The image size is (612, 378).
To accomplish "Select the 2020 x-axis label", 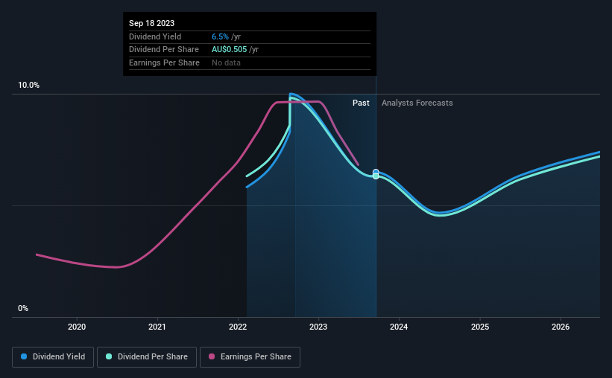I will point(77,327).
